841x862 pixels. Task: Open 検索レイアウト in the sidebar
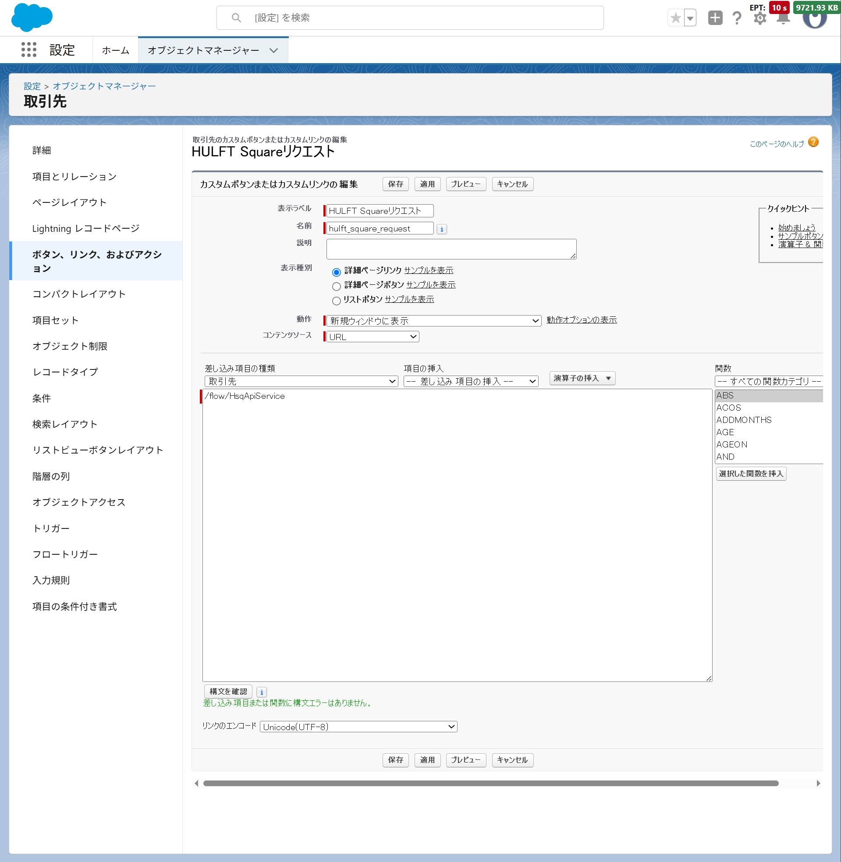[64, 424]
